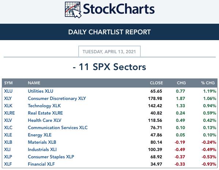
Task: Open Communication Services XLC link
Action: [58, 128]
